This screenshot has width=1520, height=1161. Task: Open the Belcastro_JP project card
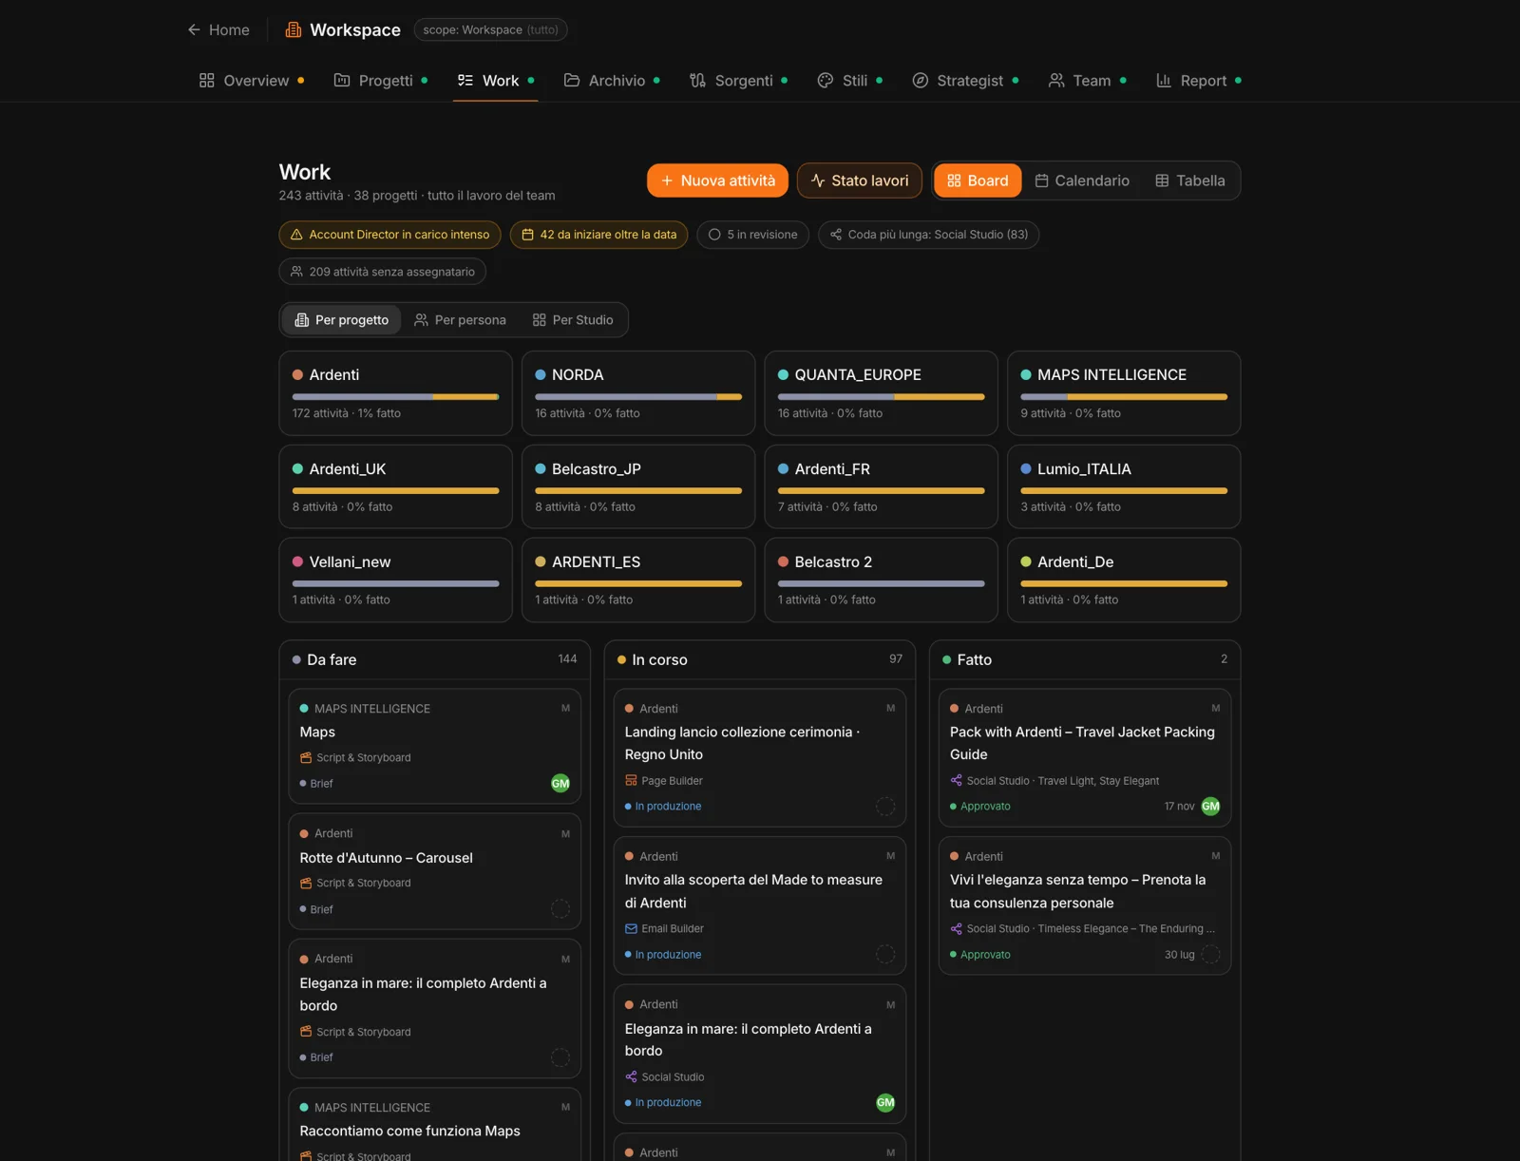click(x=638, y=486)
